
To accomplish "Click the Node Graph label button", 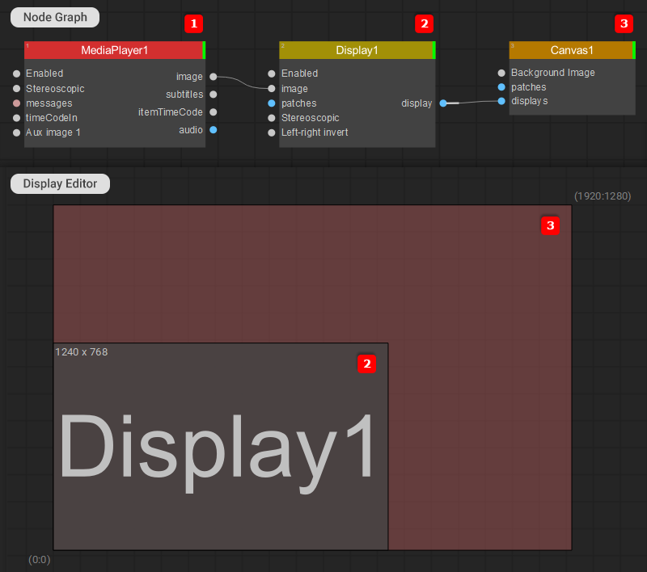I will click(x=55, y=17).
